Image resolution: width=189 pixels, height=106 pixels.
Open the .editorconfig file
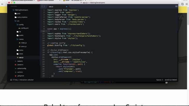[22, 68]
